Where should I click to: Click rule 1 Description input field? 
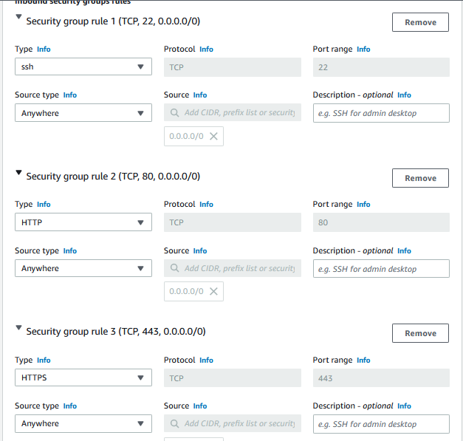coord(381,113)
